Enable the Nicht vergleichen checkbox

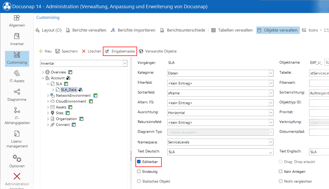click(281, 181)
